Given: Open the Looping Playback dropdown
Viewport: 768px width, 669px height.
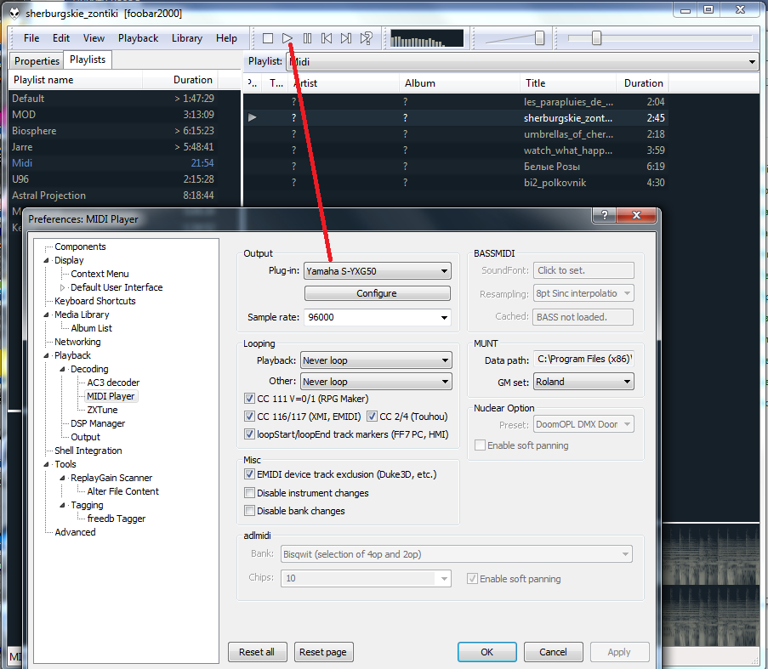Looking at the screenshot, I should pyautogui.click(x=376, y=360).
